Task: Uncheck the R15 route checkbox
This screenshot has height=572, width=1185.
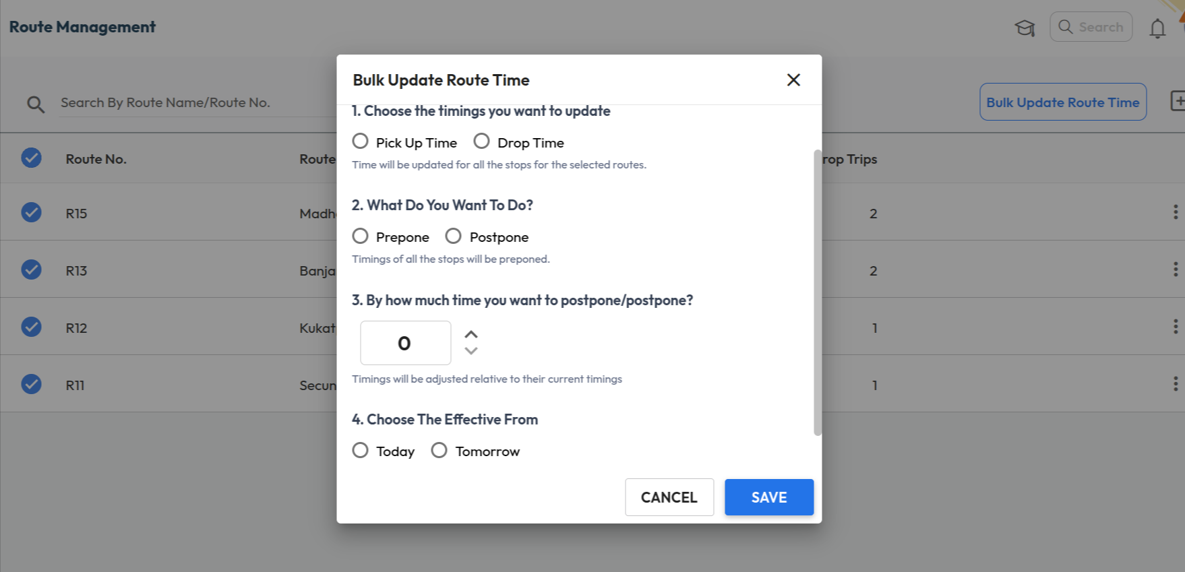Action: pos(31,213)
